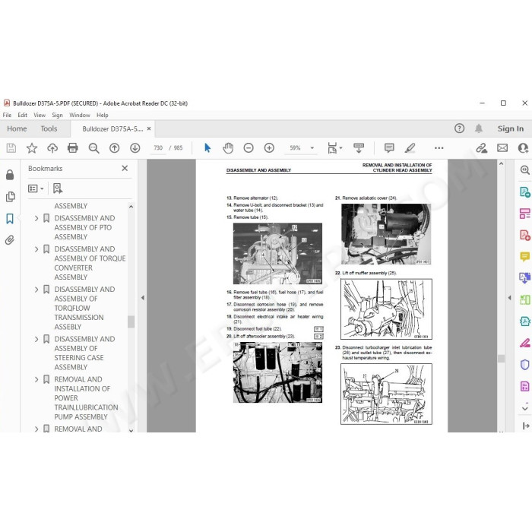Screen dimensions: 532x532
Task: Expand Steering Case Assembly bookmark
Action: 36,339
